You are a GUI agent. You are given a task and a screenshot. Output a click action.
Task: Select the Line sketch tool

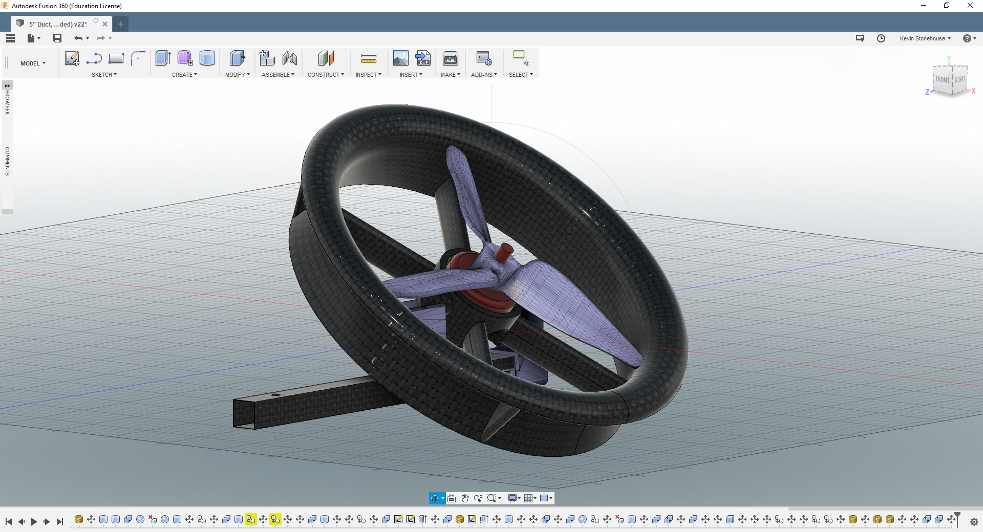[x=94, y=58]
